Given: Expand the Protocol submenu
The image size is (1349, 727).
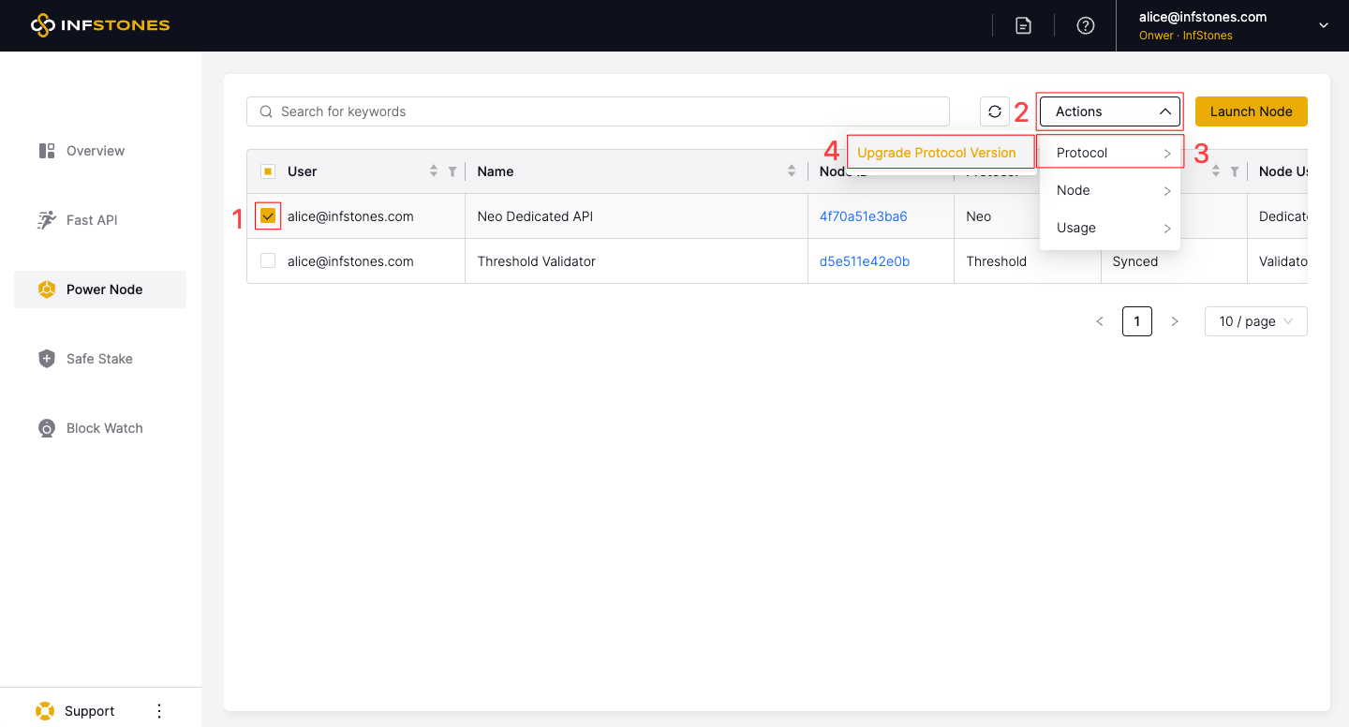Looking at the screenshot, I should click(x=1110, y=153).
